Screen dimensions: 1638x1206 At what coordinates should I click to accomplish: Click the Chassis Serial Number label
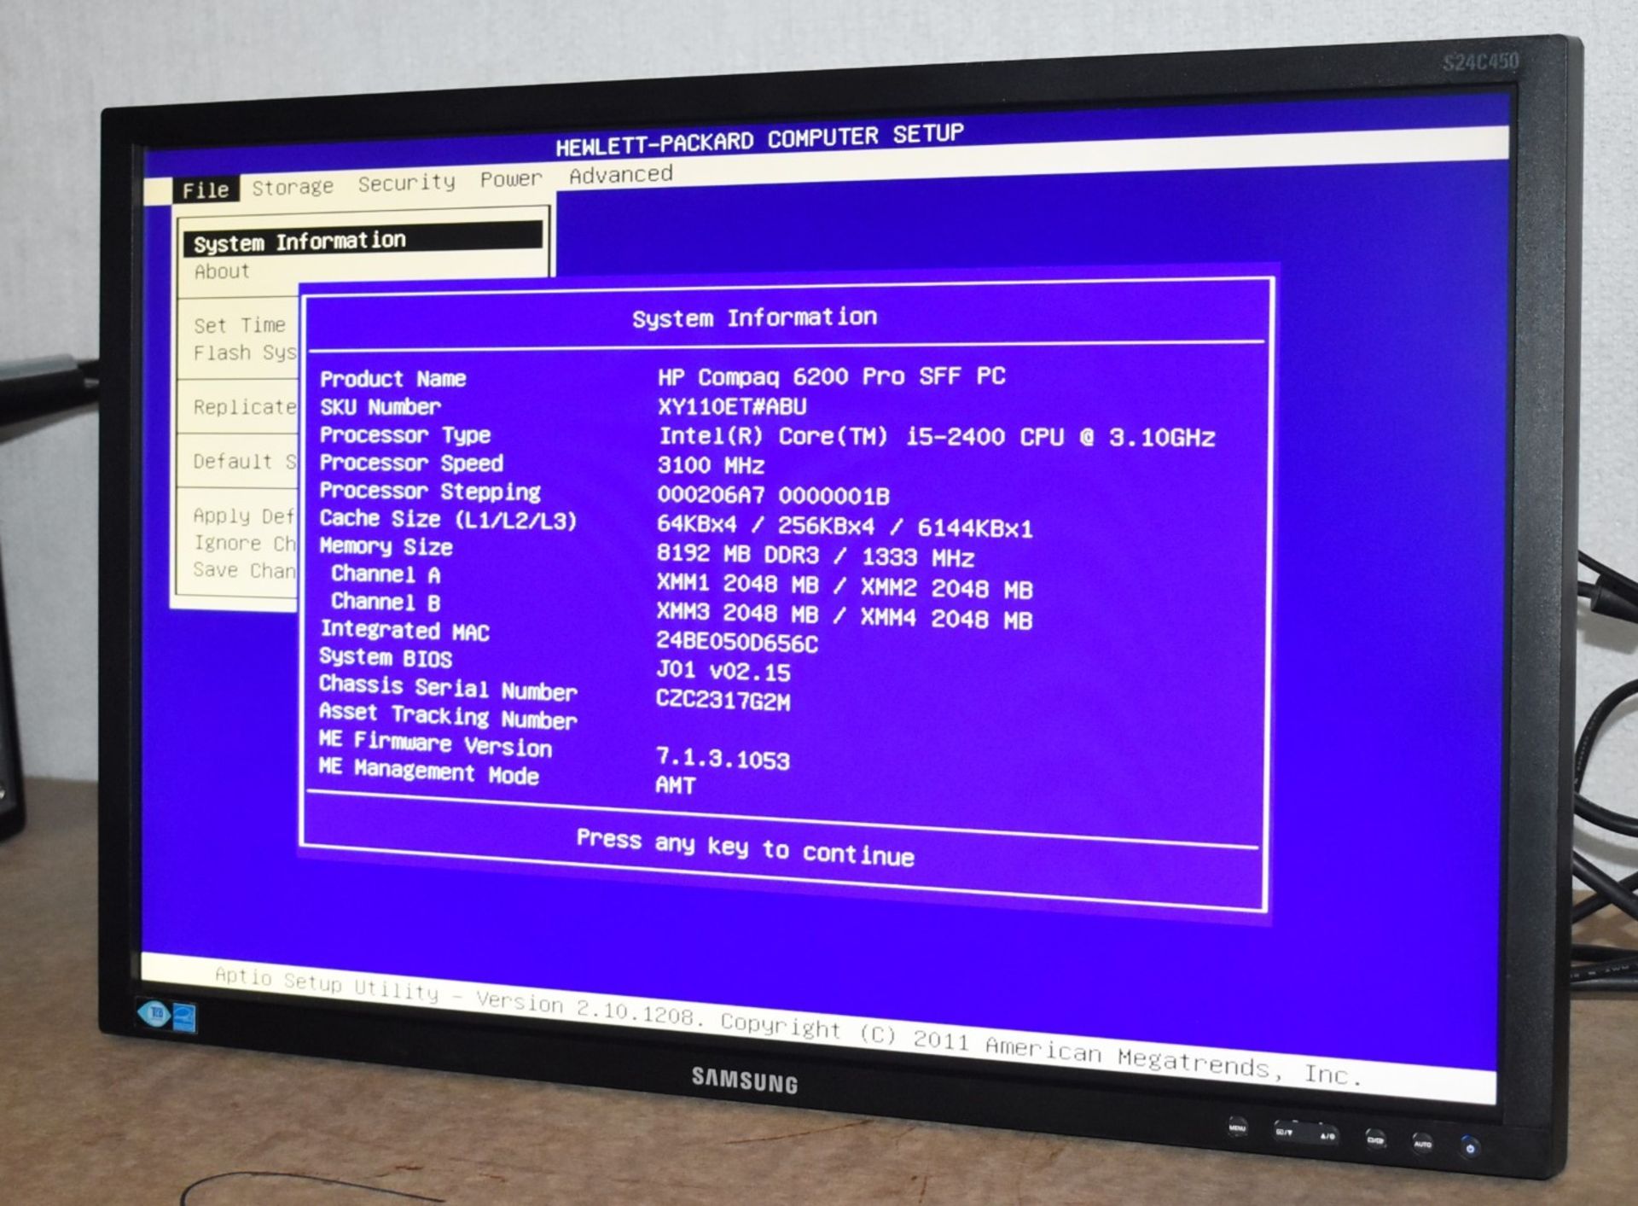[448, 688]
